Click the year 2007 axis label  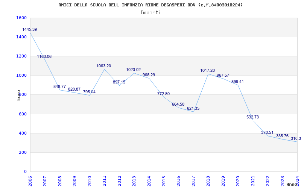[x=45, y=181]
